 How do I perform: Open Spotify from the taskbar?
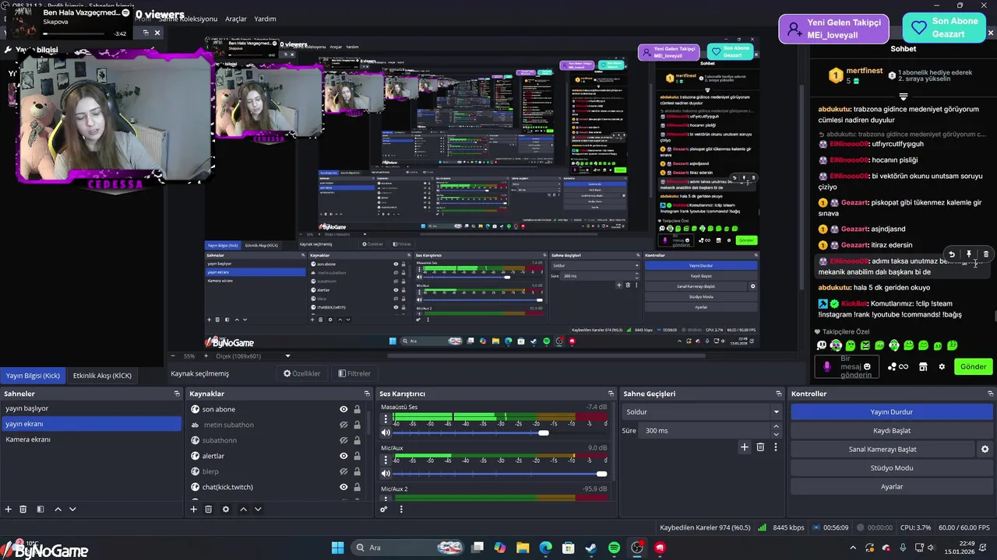[x=614, y=548]
